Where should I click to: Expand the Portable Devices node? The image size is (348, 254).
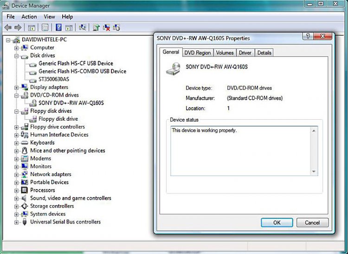tap(16, 183)
